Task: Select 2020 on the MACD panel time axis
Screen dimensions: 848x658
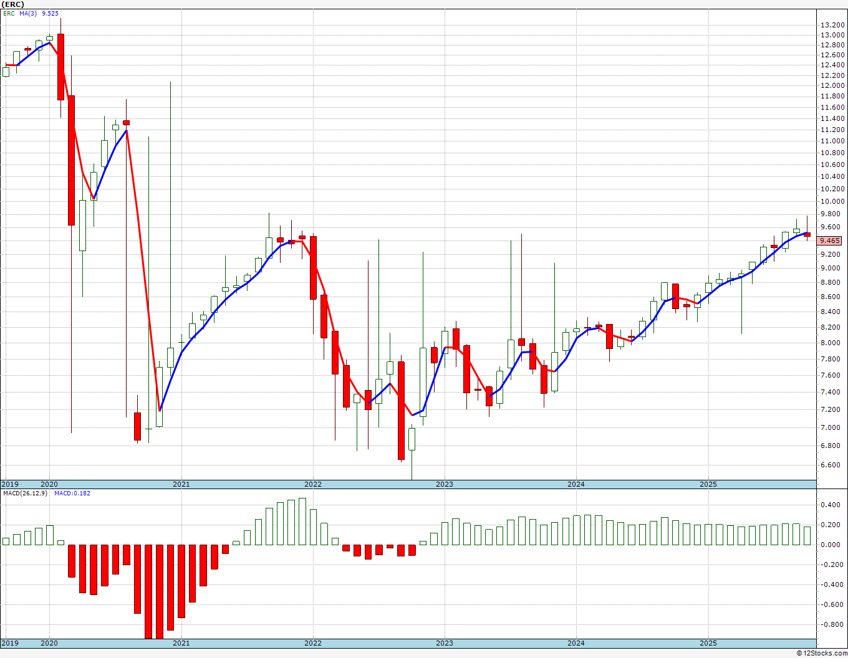Action: point(49,643)
